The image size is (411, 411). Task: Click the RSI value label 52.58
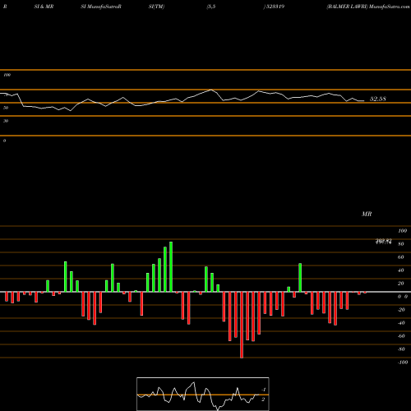[378, 99]
